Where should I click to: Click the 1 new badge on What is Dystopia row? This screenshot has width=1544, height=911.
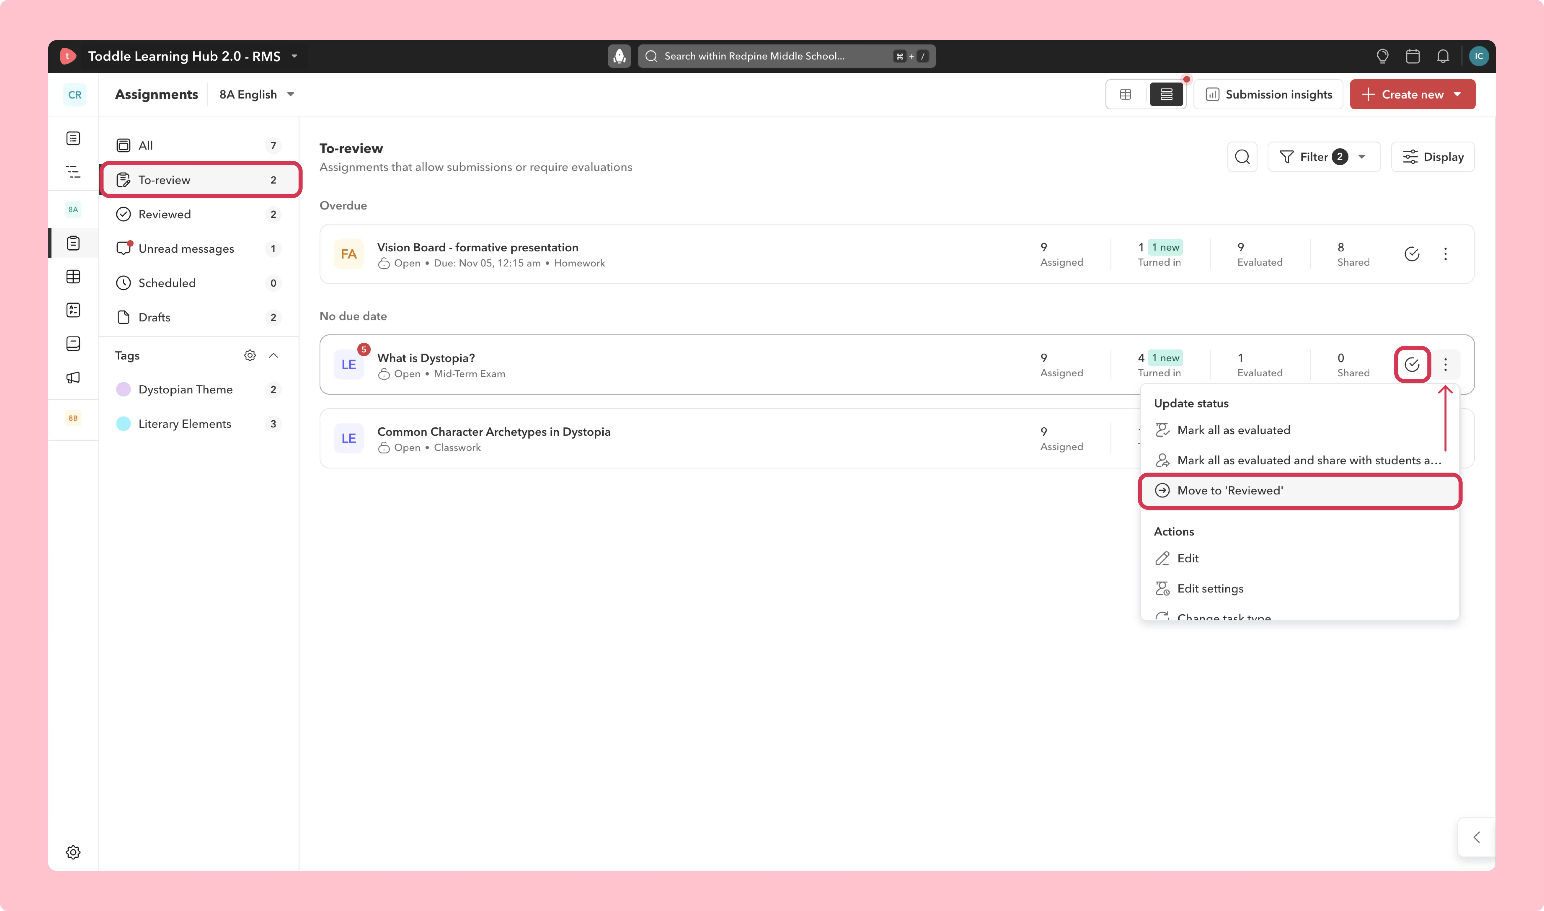pyautogui.click(x=1165, y=358)
